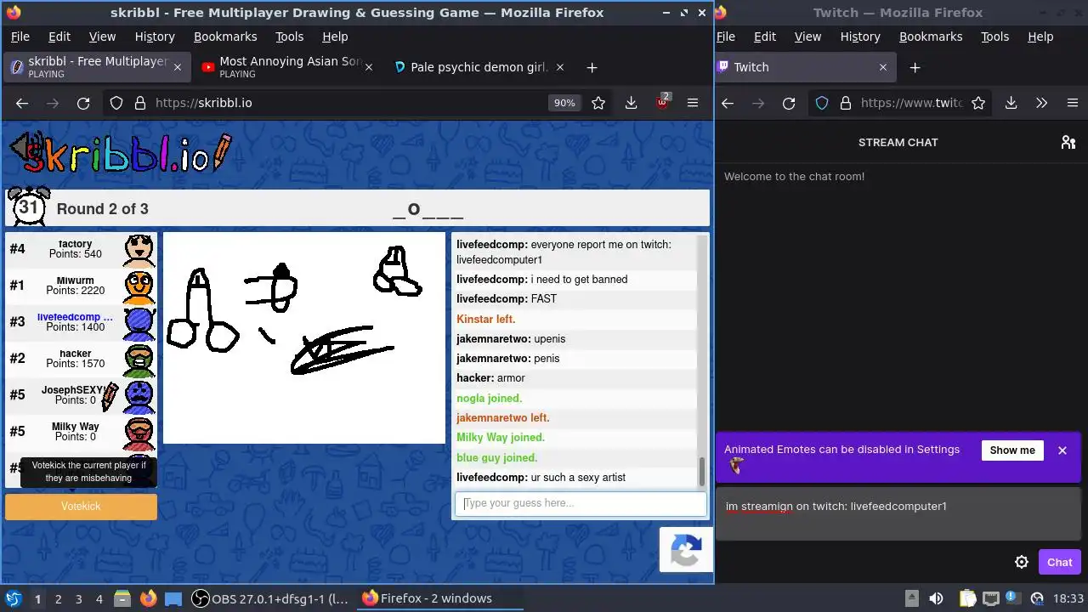Select the livefeedcomp player row

pos(81,323)
